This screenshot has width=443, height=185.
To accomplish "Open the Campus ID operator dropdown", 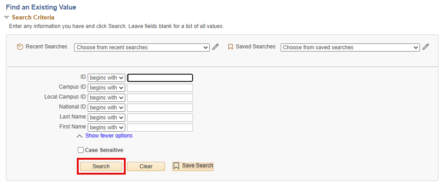I will tap(106, 88).
